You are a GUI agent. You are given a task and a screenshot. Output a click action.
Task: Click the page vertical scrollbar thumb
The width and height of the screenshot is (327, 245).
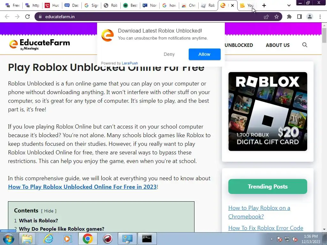pos(324,35)
